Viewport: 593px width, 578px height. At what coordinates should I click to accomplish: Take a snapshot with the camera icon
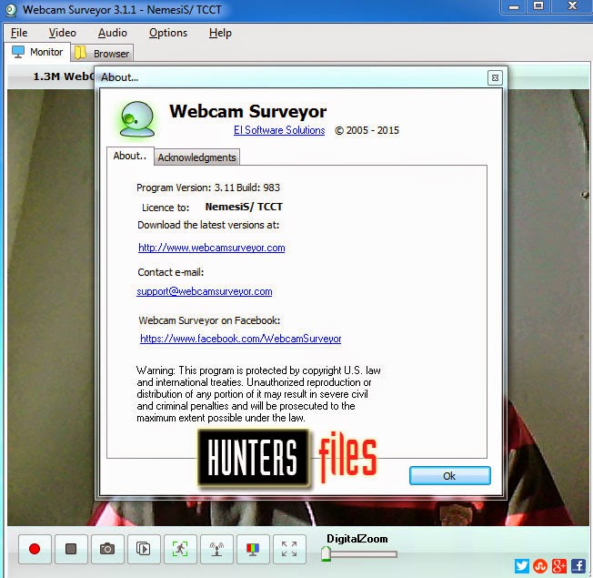point(107,549)
